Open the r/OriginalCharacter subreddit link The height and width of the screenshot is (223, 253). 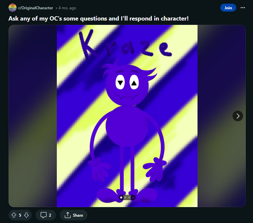(x=36, y=8)
